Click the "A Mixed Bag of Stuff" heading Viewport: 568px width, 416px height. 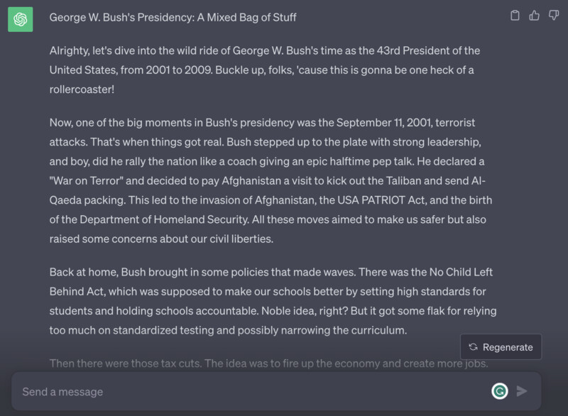173,17
